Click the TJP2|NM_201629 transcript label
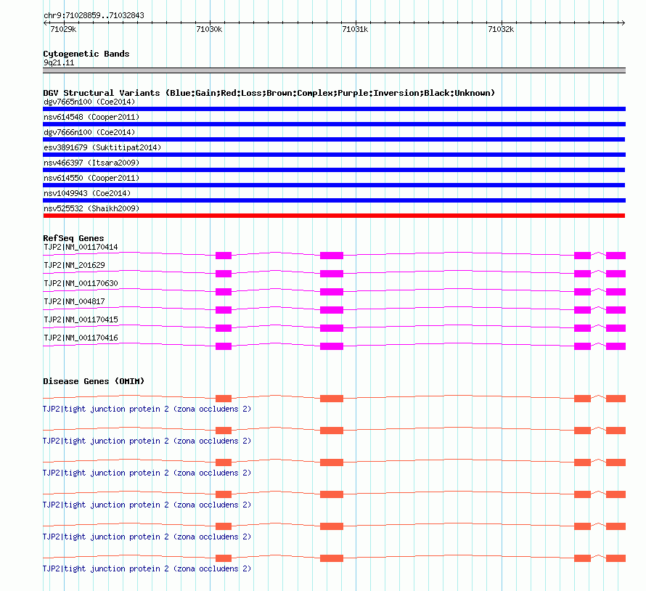Screen dimensions: 646x591 click(74, 266)
